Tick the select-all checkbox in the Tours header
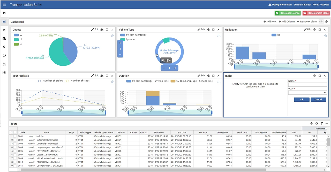This screenshot has width=331, height=172. coord(15,132)
